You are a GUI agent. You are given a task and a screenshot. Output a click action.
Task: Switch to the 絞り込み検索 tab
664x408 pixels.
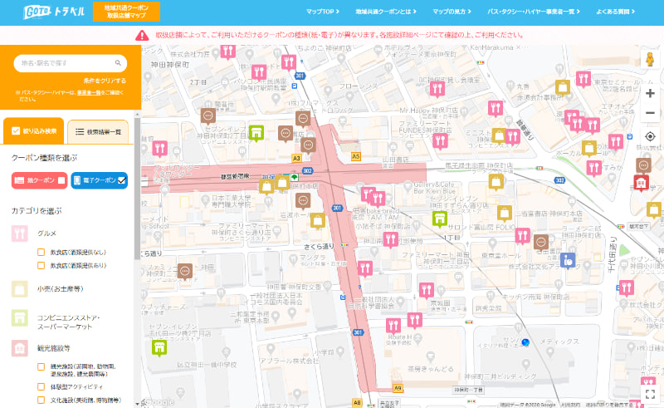[34, 131]
